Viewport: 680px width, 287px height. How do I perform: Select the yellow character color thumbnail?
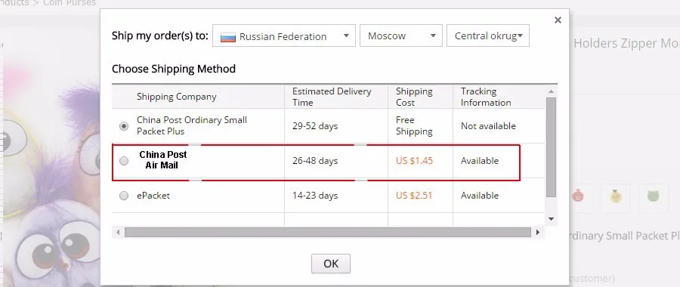pyautogui.click(x=615, y=196)
